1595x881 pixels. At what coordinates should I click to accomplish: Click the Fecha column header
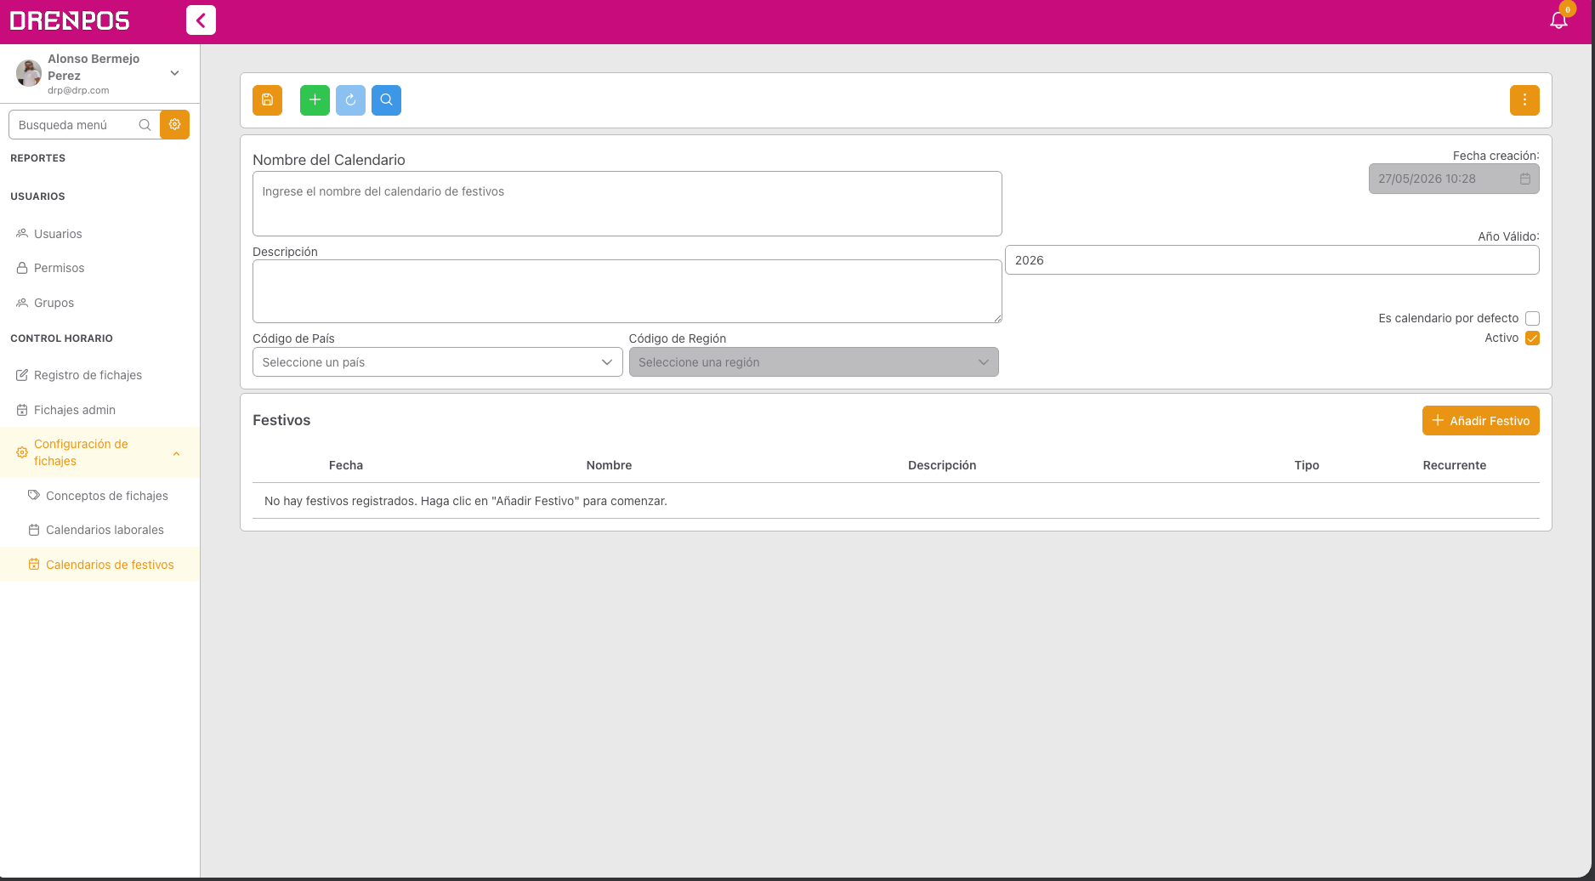(346, 465)
